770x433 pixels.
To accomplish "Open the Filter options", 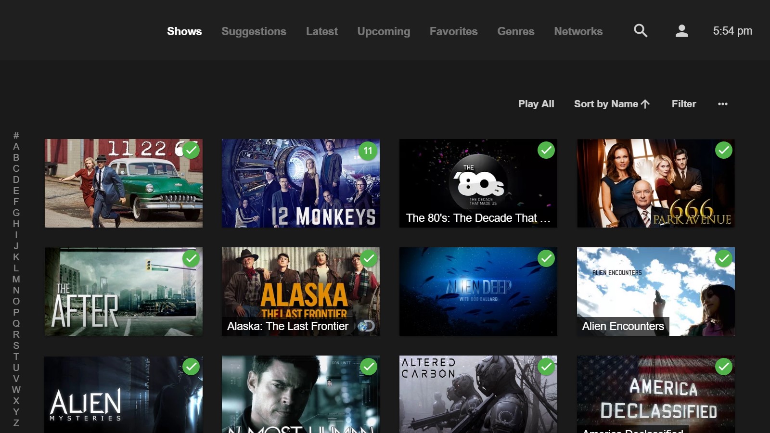I will [x=684, y=104].
